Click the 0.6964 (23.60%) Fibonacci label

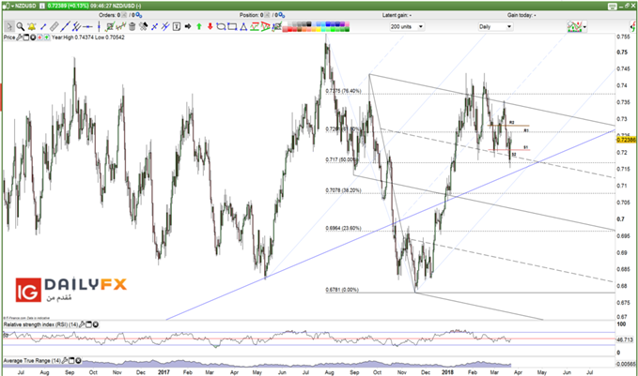pyautogui.click(x=343, y=228)
